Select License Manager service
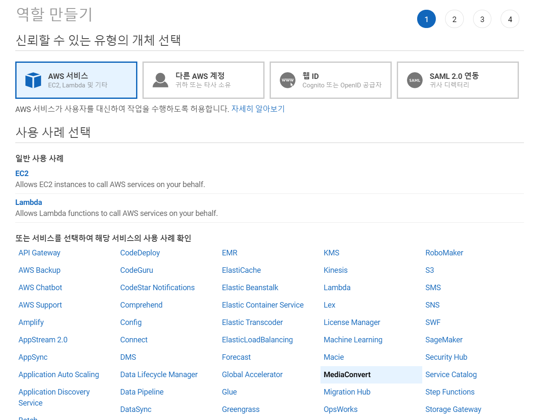The width and height of the screenshot is (535, 420). [352, 322]
